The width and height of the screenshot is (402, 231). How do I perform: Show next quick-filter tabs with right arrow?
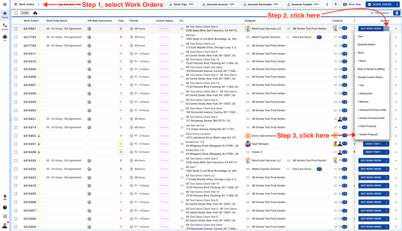tap(327, 4)
